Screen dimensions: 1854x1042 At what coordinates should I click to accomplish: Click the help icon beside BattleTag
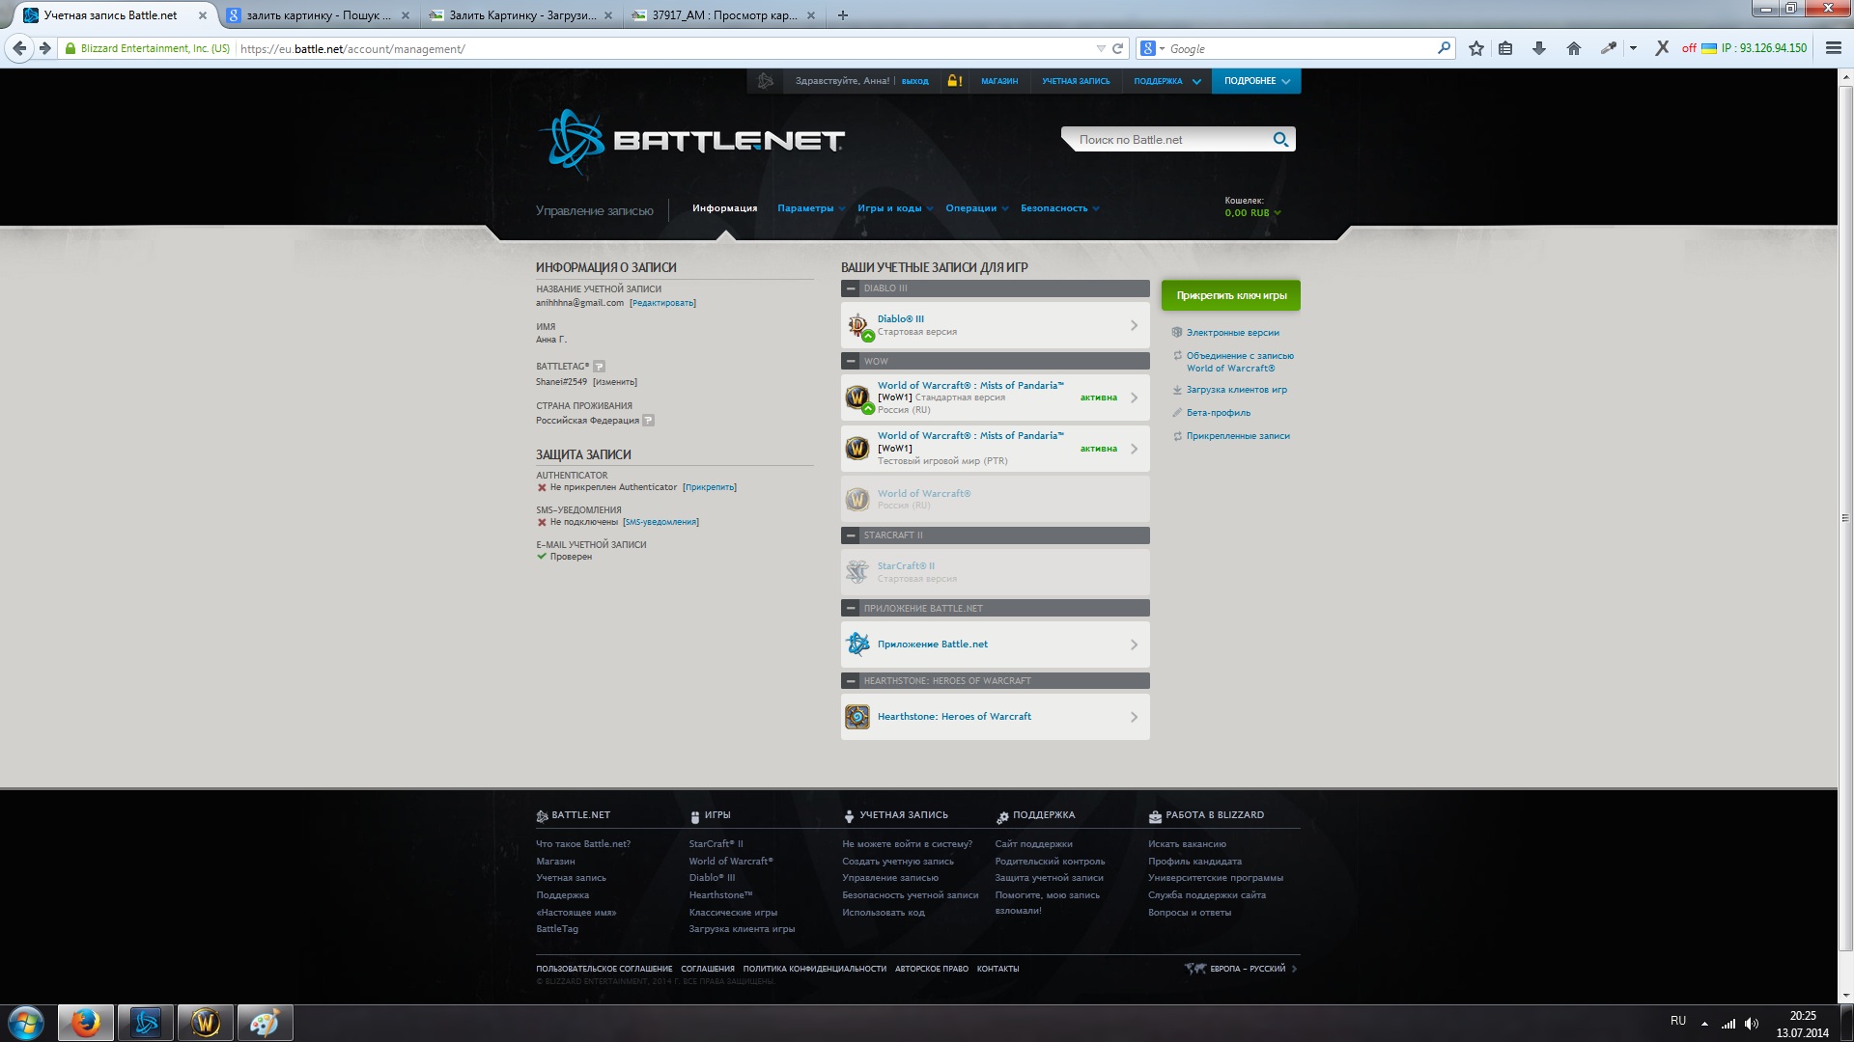600,367
